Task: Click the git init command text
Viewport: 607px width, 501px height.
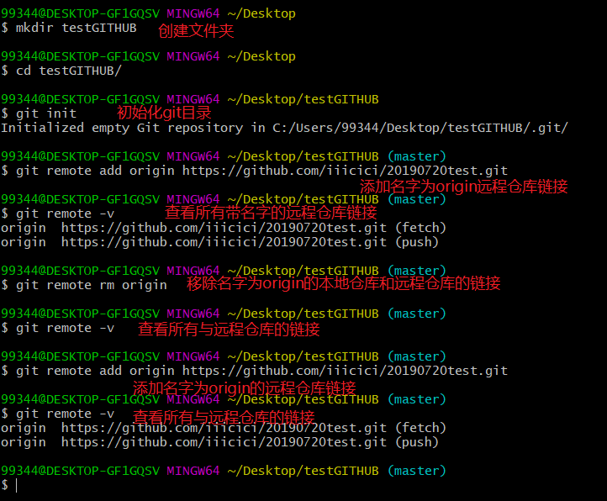Action: pyautogui.click(x=46, y=113)
